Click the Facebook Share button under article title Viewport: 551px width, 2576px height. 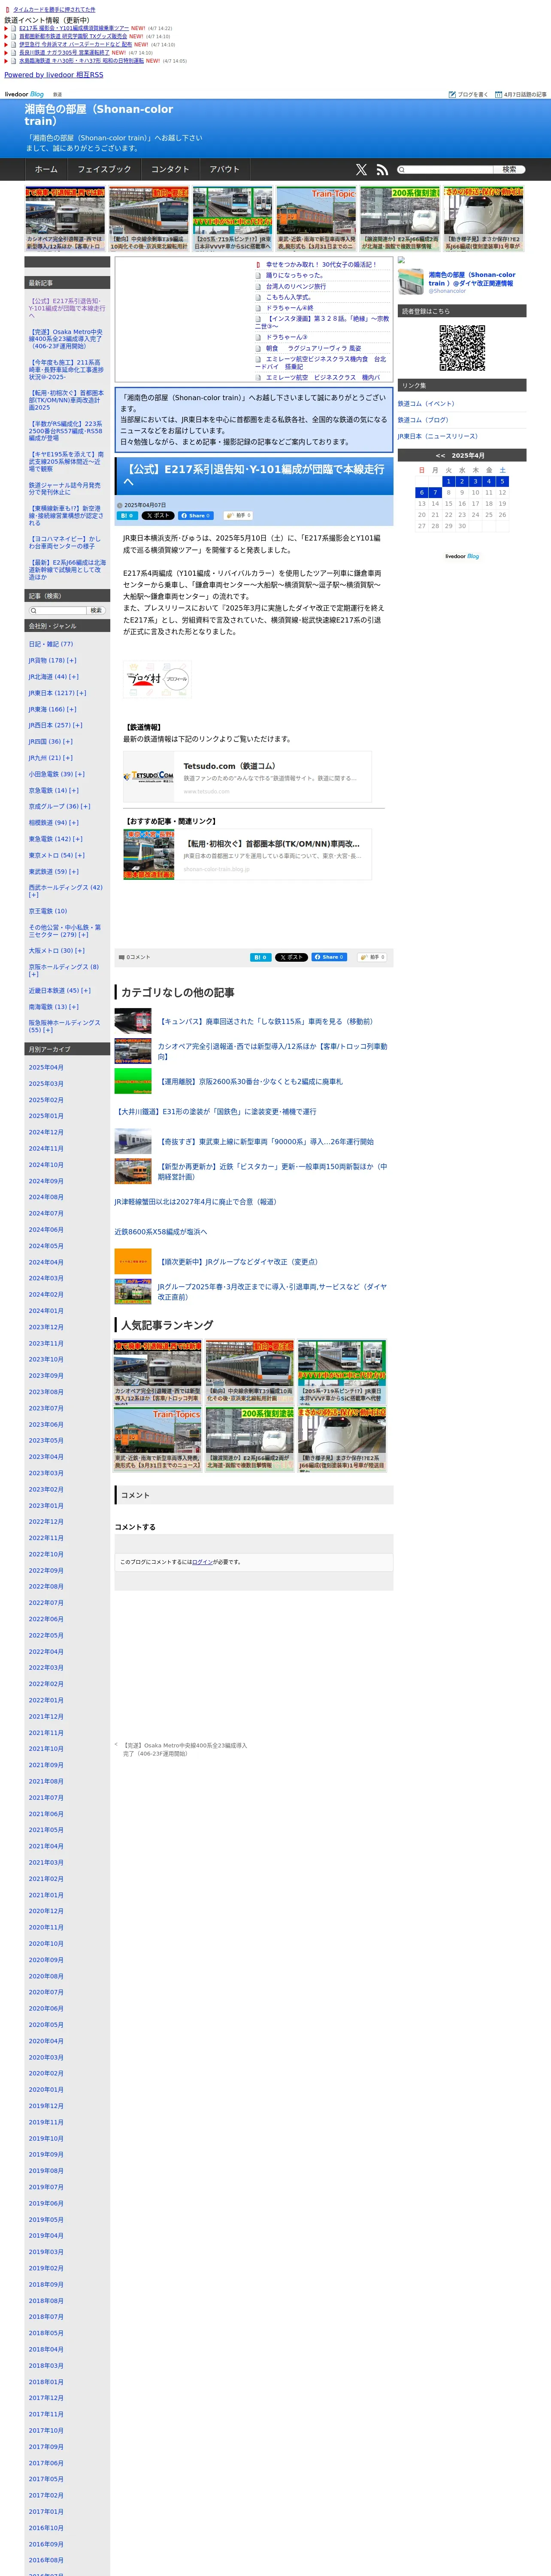pyautogui.click(x=196, y=516)
